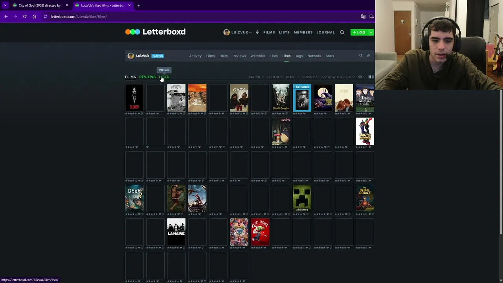
Task: Open the Activity profile tab
Action: point(195,56)
